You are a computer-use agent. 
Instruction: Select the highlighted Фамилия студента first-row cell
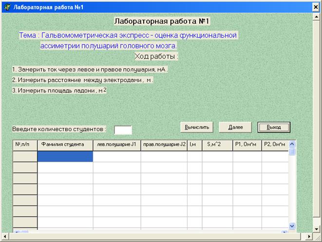(x=65, y=156)
